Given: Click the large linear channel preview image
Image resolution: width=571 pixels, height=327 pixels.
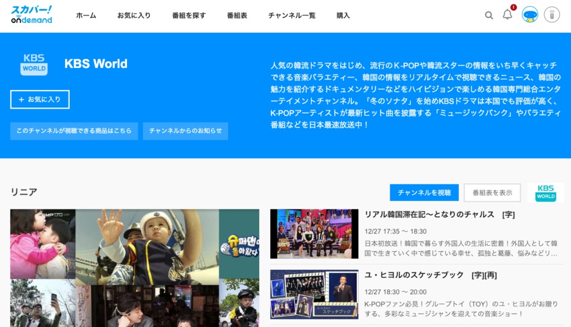Looking at the screenshot, I should pyautogui.click(x=135, y=268).
